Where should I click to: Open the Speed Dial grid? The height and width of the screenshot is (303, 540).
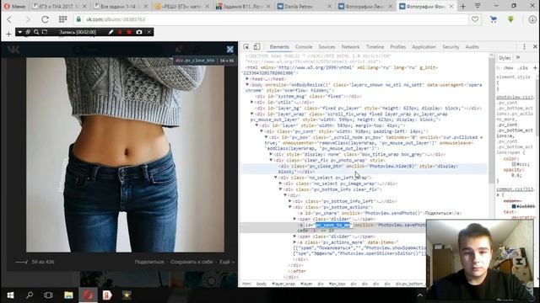[x=62, y=19]
